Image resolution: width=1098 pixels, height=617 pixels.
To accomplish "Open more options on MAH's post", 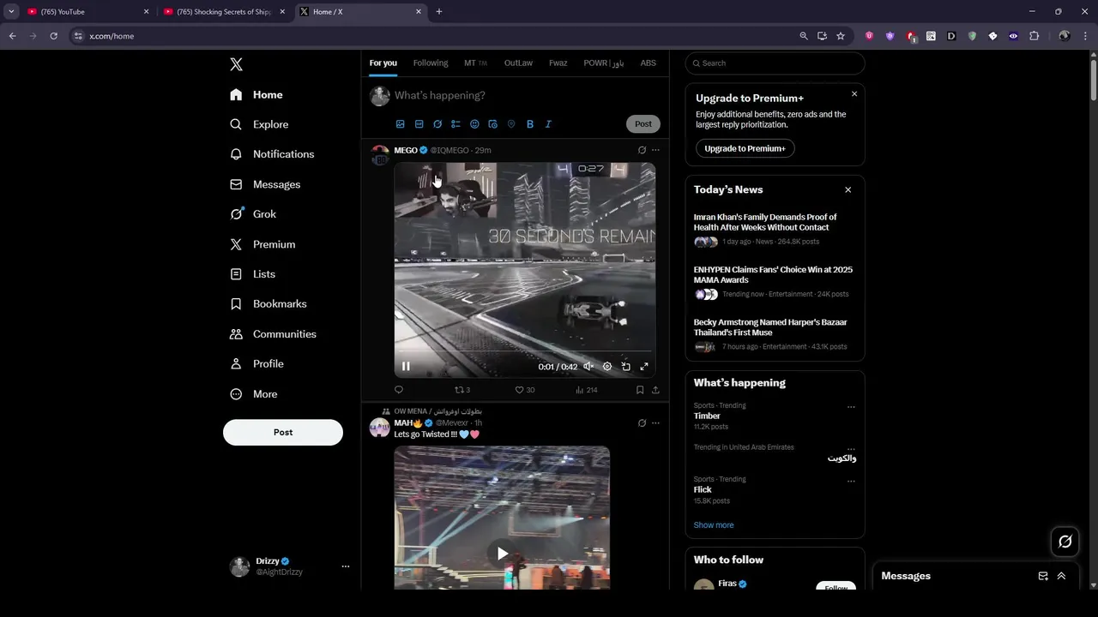I will tap(655, 422).
